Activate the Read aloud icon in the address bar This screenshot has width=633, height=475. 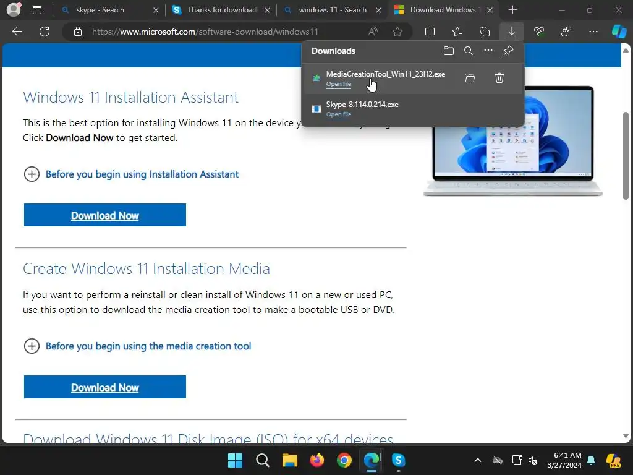373,32
